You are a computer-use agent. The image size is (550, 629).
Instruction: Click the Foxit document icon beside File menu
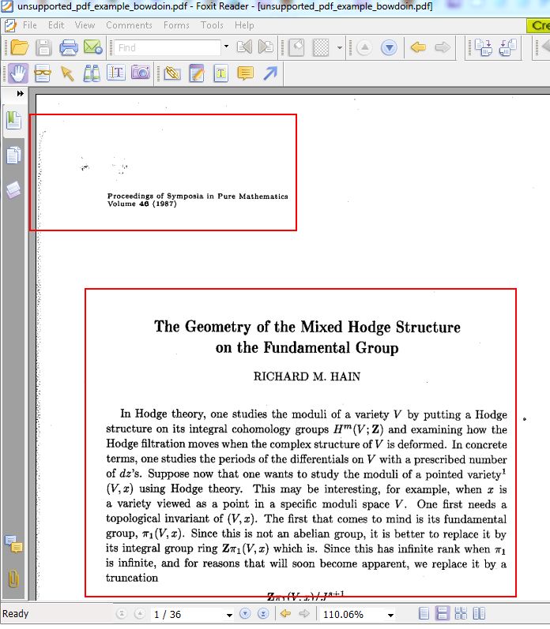point(10,26)
